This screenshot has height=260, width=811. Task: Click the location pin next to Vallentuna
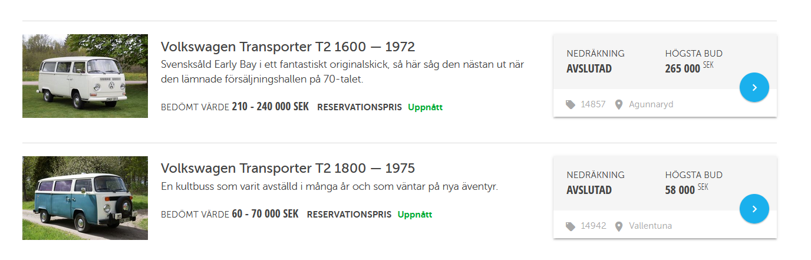pos(619,226)
